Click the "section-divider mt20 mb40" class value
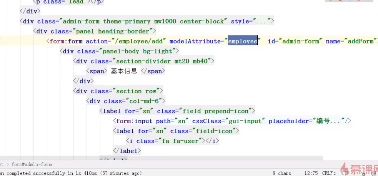The width and height of the screenshot is (378, 176). [162, 61]
